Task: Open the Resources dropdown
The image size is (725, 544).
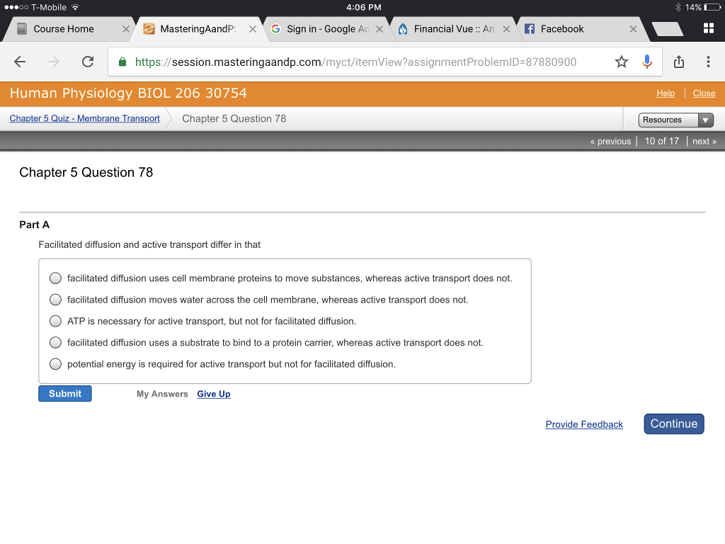Action: click(675, 120)
